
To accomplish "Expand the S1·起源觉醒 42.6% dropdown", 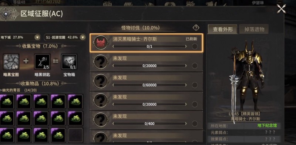I will tap(83, 37).
